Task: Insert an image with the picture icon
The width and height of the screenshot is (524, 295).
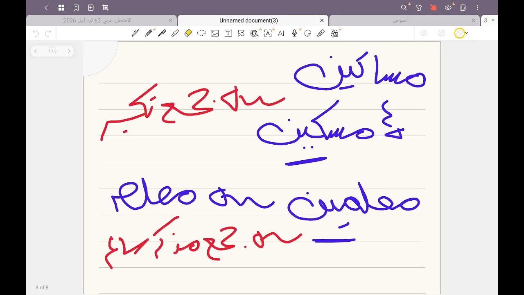Action: (215, 33)
